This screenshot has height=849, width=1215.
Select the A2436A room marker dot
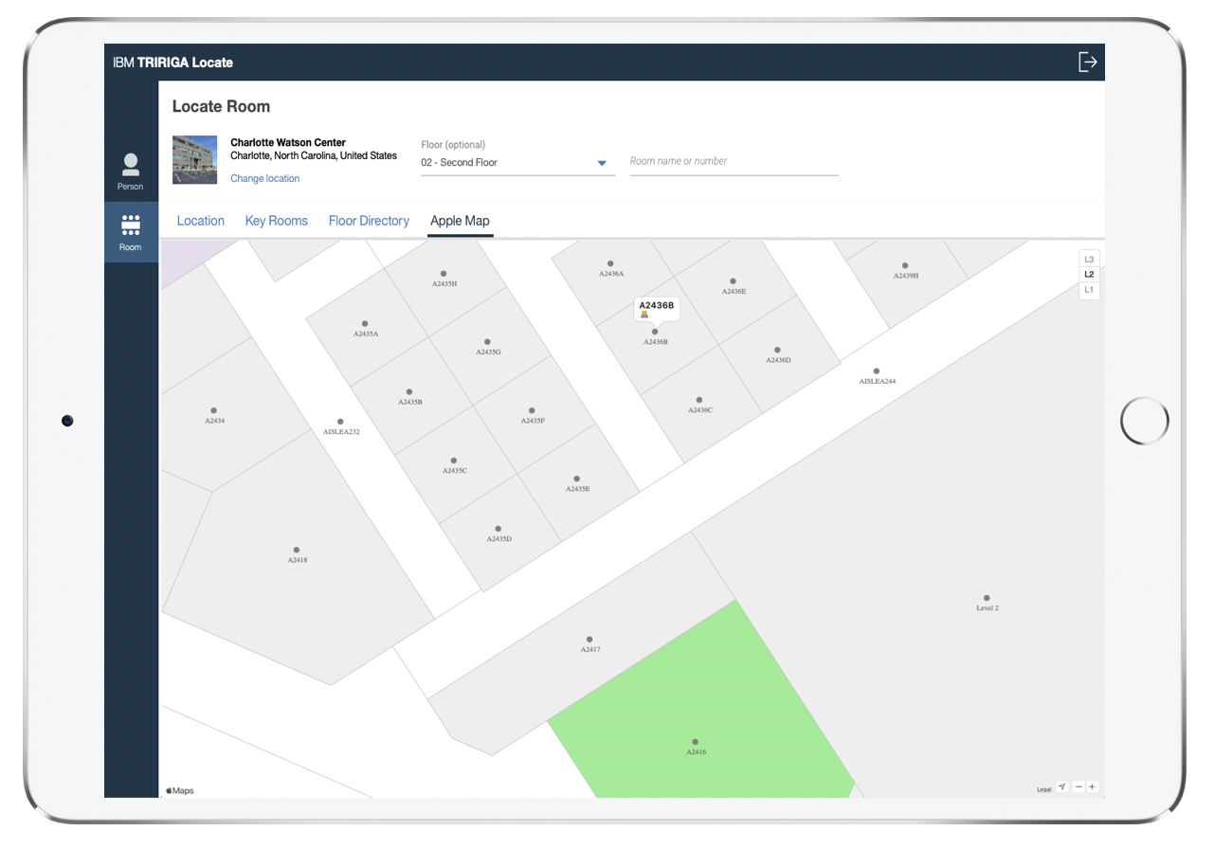click(x=610, y=264)
